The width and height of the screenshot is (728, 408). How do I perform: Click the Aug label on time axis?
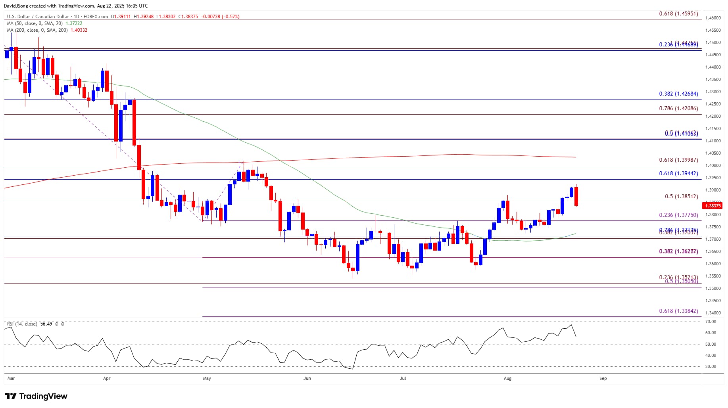(507, 378)
